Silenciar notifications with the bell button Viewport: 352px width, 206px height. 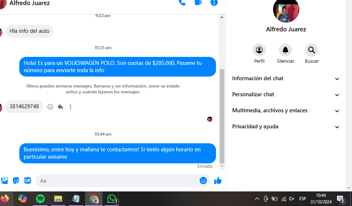(x=285, y=50)
